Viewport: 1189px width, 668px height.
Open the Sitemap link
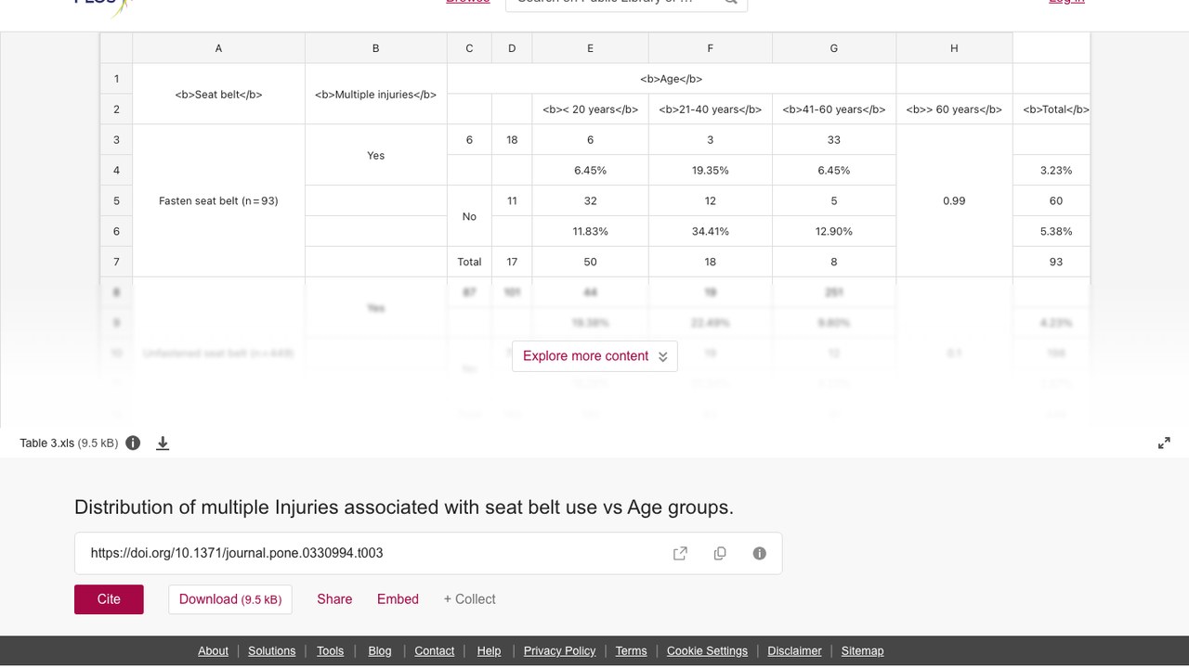(862, 651)
